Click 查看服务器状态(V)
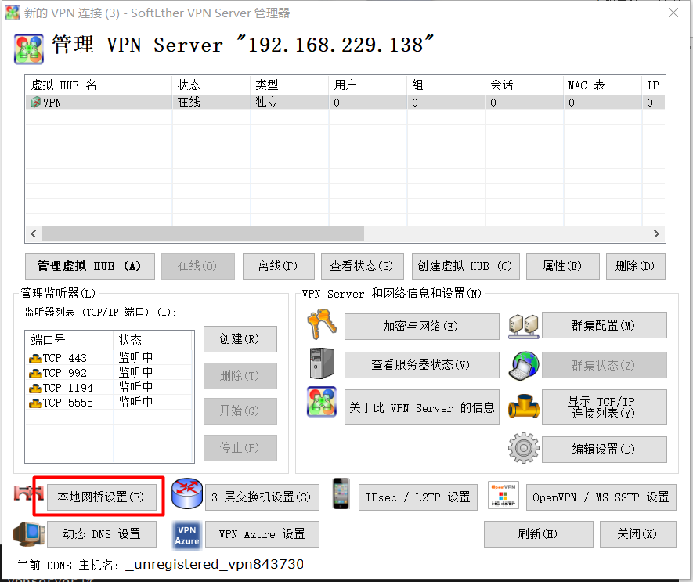 [421, 365]
